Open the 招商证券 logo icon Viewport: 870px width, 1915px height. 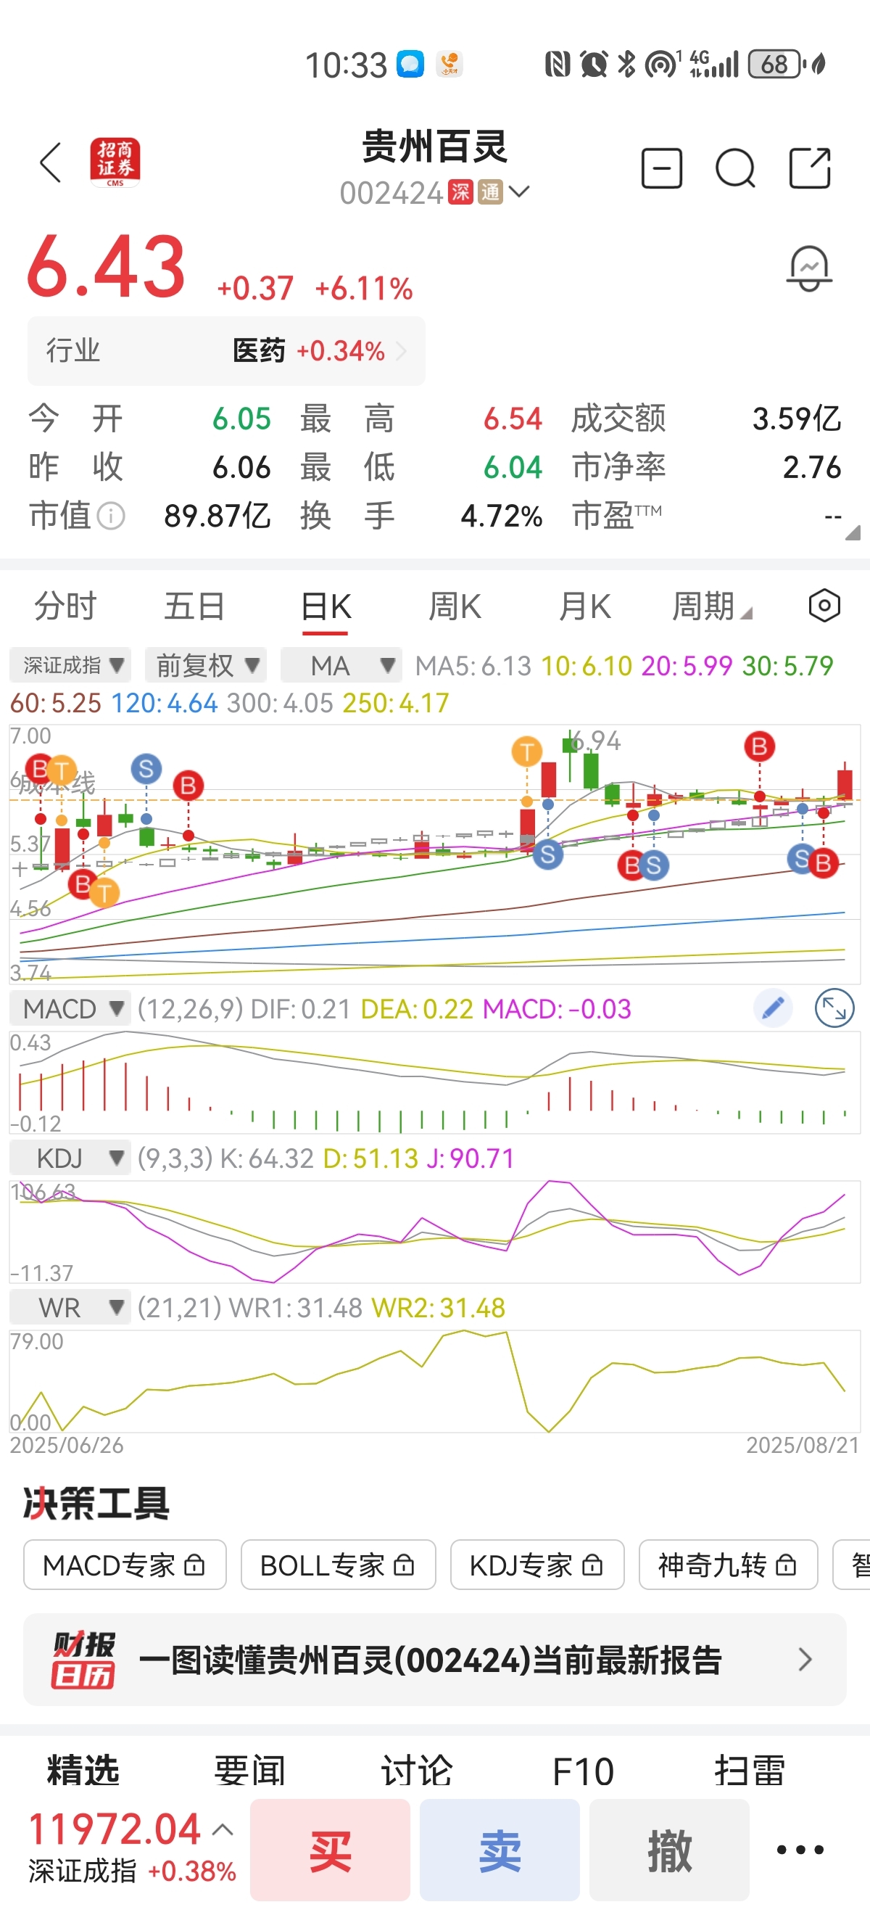coord(115,162)
